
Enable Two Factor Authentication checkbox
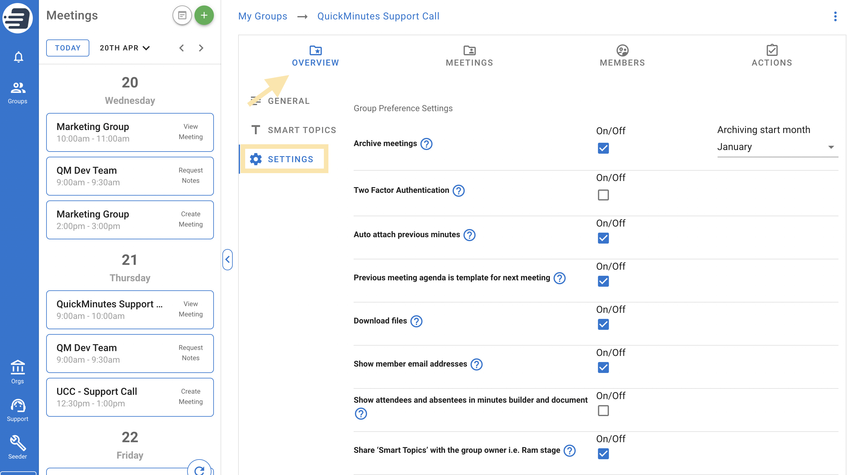[x=603, y=195]
